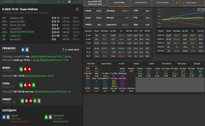Open the Статистика tab

[119, 3]
